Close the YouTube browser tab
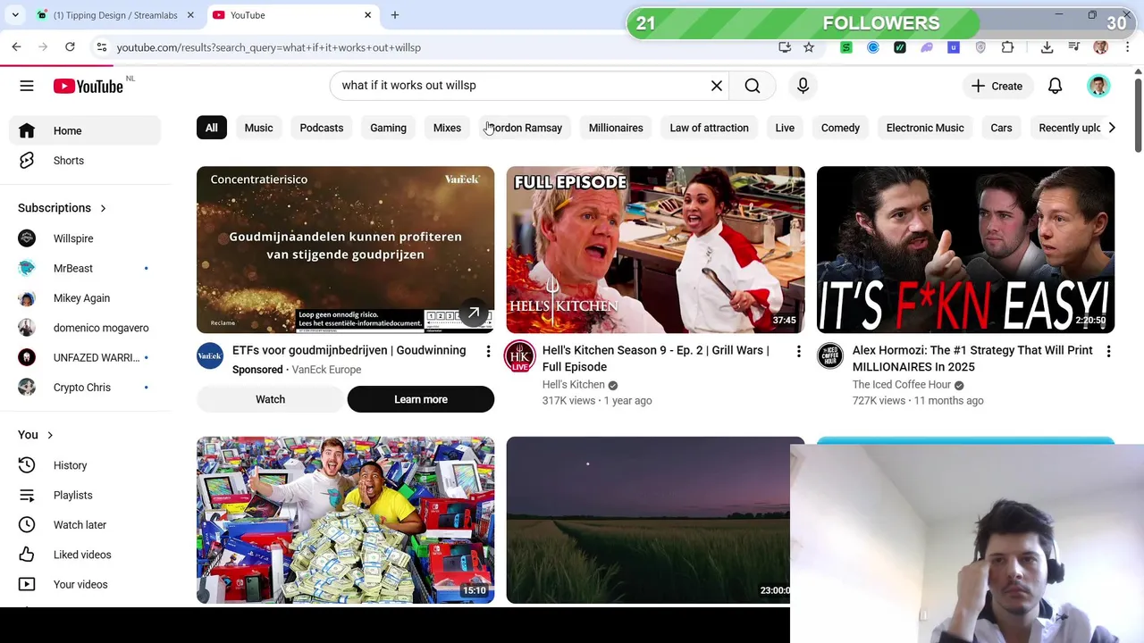The width and height of the screenshot is (1144, 643). point(367,15)
